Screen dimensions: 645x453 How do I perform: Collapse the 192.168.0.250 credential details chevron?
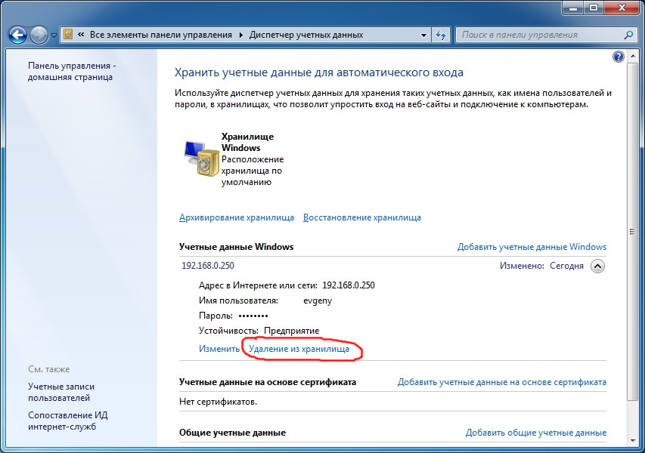click(597, 266)
